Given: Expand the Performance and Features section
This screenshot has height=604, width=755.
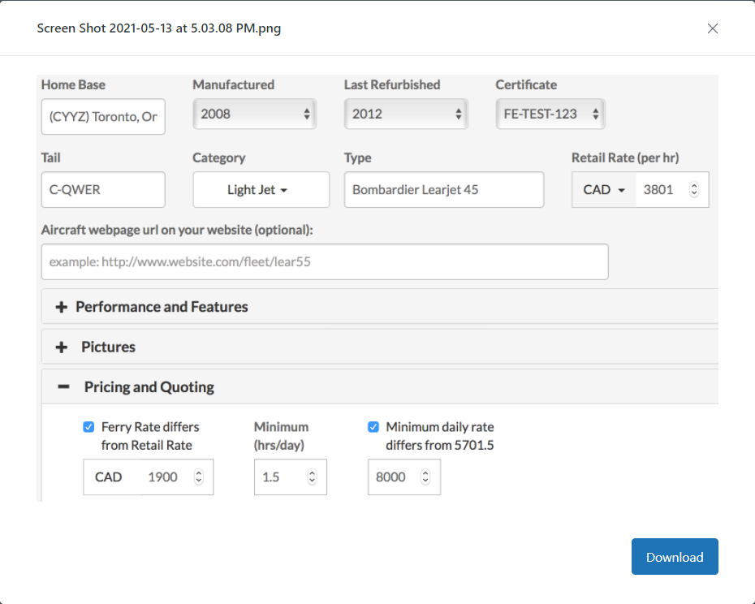Looking at the screenshot, I should [x=162, y=307].
